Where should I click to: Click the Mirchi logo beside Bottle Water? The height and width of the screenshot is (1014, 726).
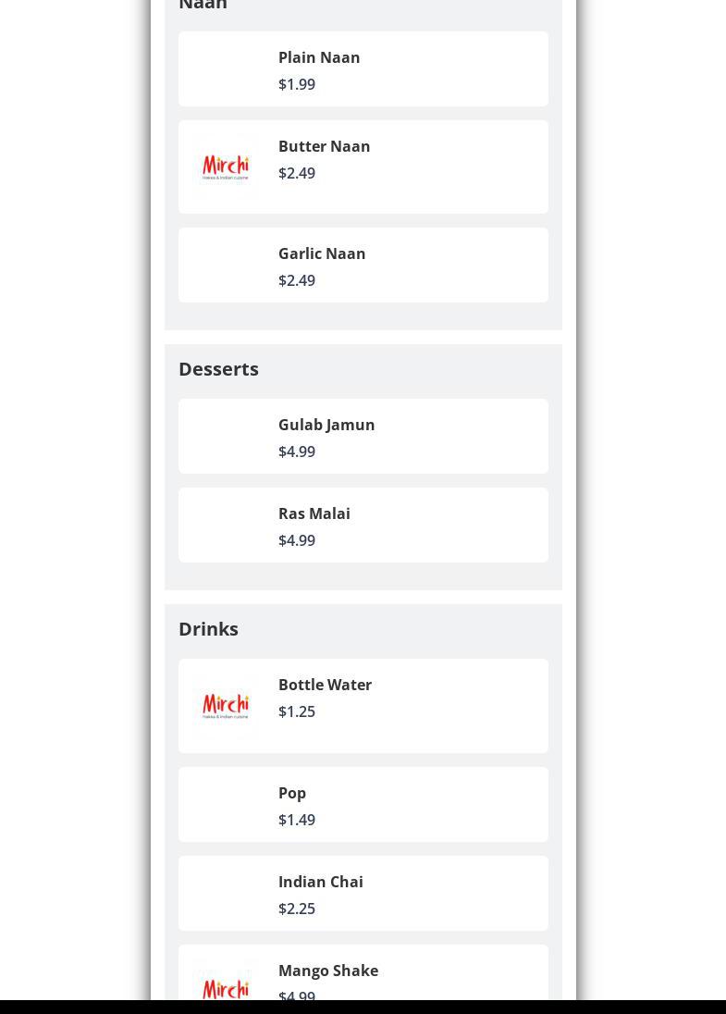click(x=226, y=706)
